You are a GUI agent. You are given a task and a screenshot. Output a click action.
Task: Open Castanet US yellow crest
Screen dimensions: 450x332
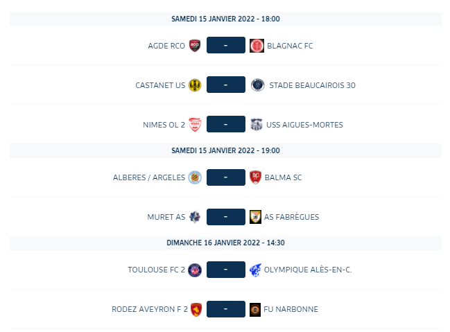(195, 85)
